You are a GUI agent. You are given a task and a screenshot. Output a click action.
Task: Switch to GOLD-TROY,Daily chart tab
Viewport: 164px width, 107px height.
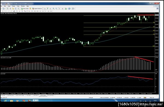[20, 95]
